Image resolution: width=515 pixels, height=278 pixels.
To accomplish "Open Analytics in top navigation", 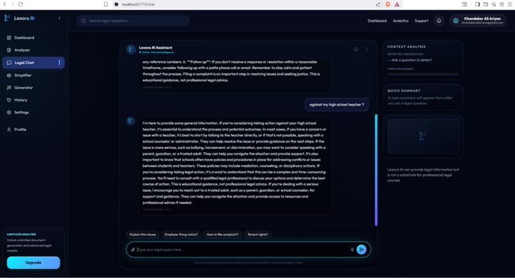I will (401, 20).
